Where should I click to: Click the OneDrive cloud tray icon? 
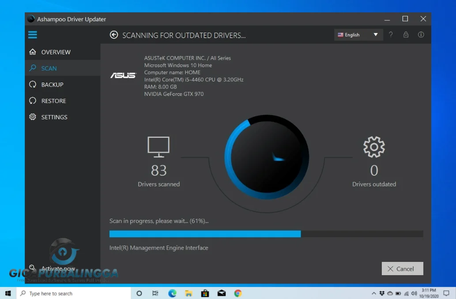(390, 293)
